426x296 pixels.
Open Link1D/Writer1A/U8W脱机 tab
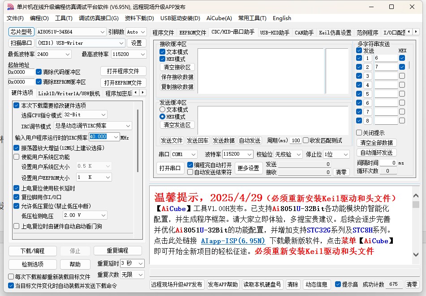point(69,93)
